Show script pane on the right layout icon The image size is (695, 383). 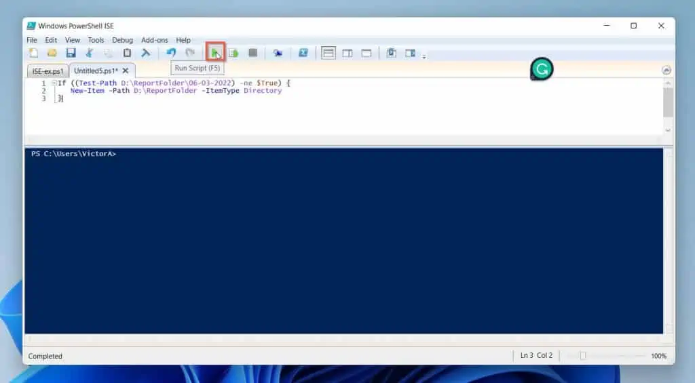click(347, 53)
